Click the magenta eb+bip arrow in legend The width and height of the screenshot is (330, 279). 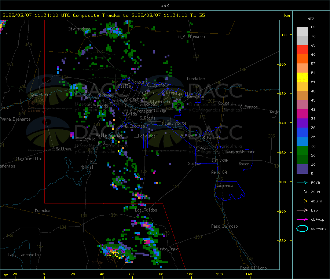pos(302,220)
